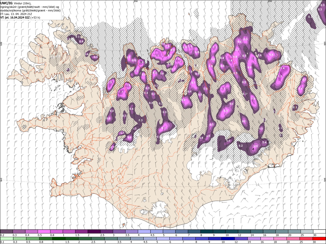Pick the bottom-row pink swatch starting at 20
Viewport: 326px width, 244px height.
point(293,239)
